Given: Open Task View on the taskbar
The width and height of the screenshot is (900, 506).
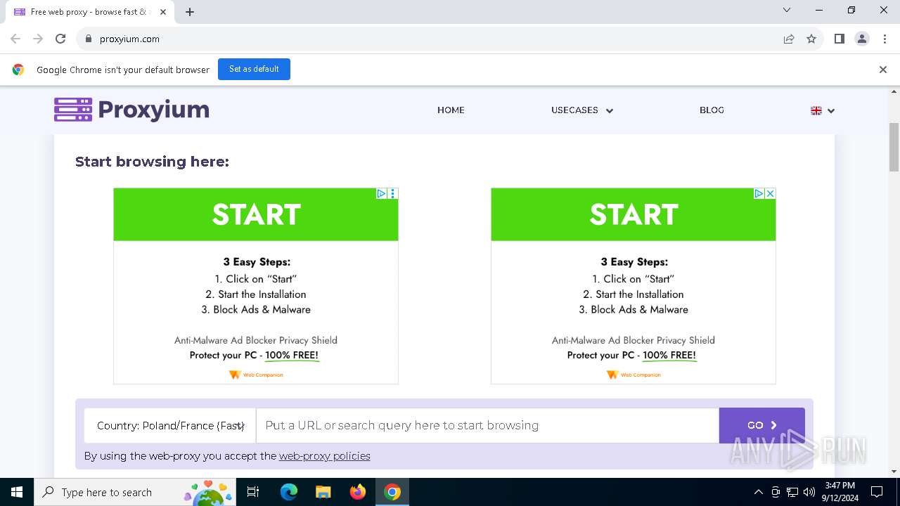Looking at the screenshot, I should pos(253,492).
